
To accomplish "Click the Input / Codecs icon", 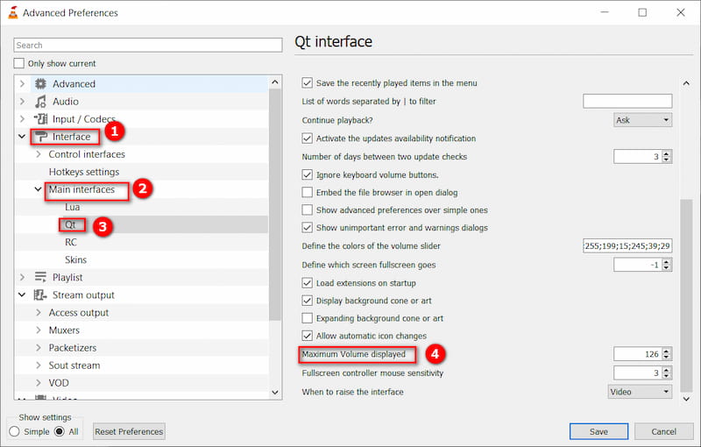I will 39,119.
